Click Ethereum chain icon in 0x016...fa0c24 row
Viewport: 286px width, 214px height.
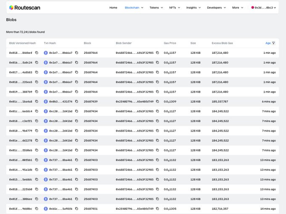(x=46, y=63)
